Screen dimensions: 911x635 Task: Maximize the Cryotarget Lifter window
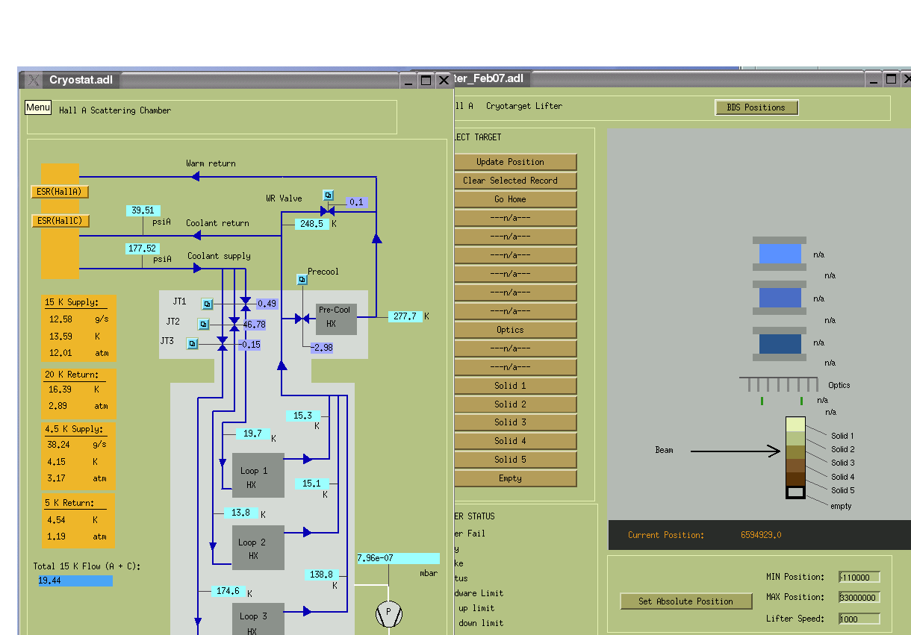[x=891, y=78]
